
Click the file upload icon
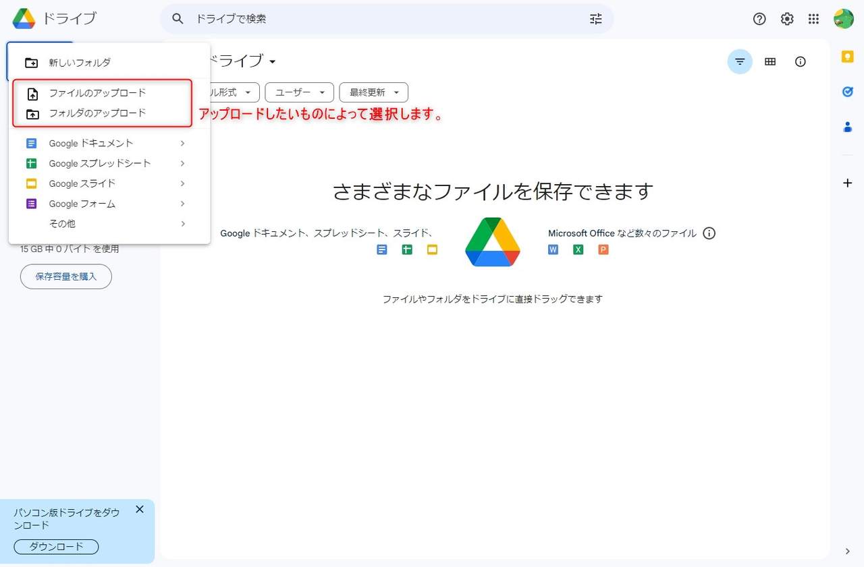pos(32,94)
